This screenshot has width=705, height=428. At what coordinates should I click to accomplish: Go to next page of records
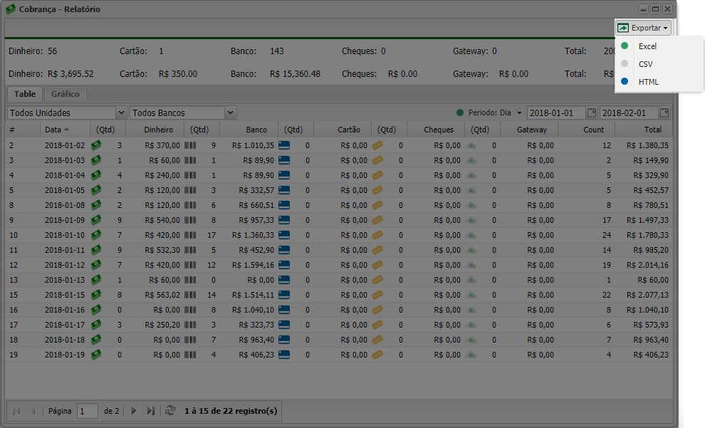coord(133,411)
